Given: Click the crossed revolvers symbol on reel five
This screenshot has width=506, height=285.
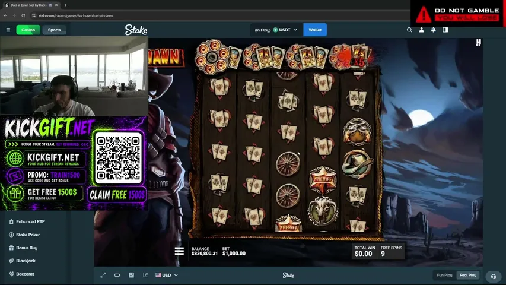Looking at the screenshot, I should [357, 131].
